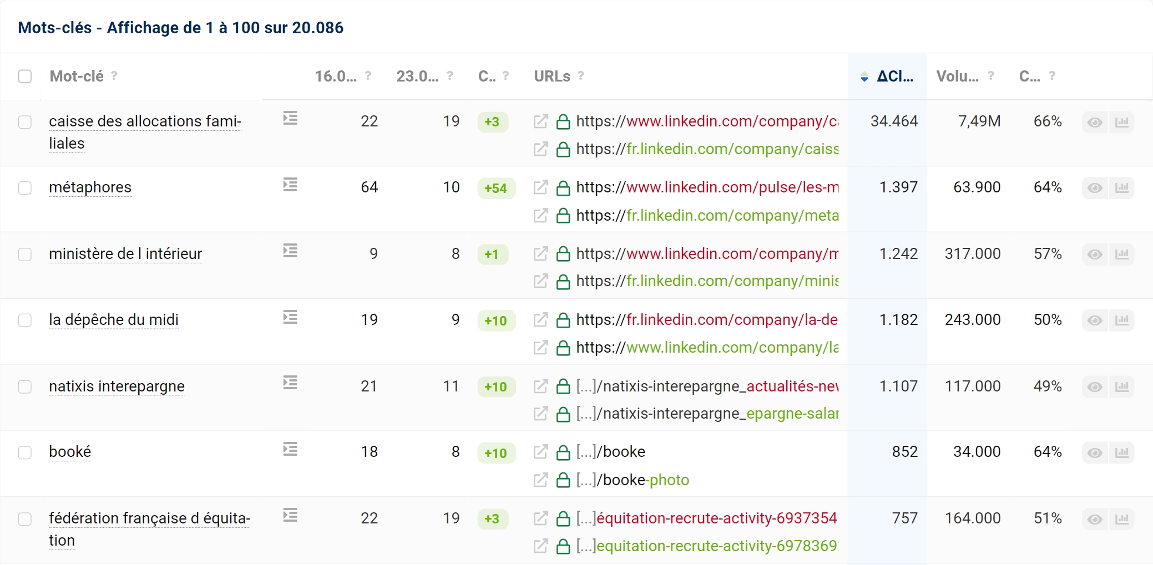Select the natixis interepargne checkbox

tap(25, 386)
